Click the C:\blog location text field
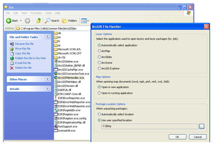This screenshot has width=213, height=145. point(150,126)
